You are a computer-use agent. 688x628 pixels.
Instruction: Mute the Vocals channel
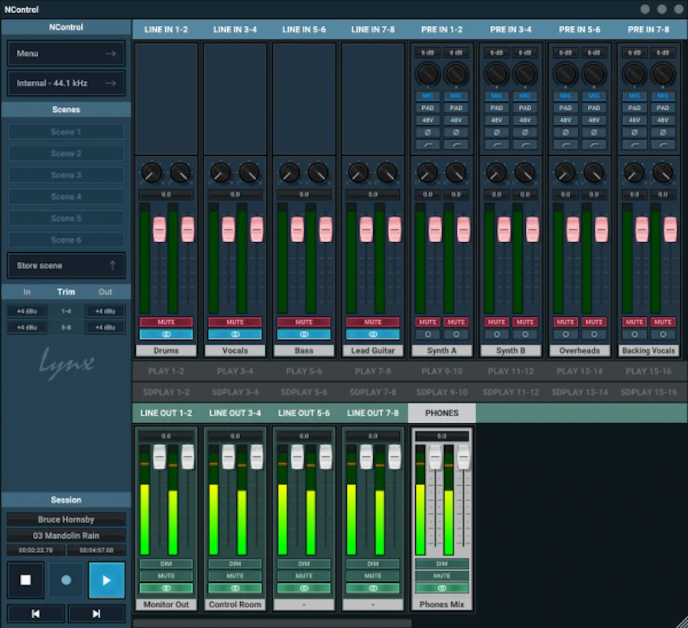(235, 322)
